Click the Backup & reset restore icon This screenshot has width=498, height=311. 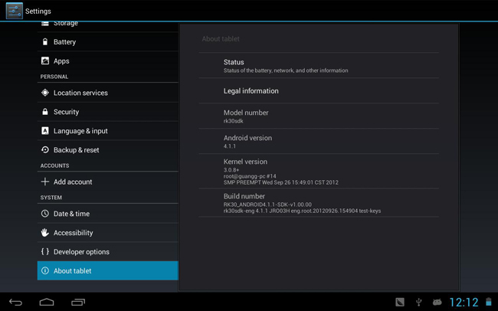point(45,149)
